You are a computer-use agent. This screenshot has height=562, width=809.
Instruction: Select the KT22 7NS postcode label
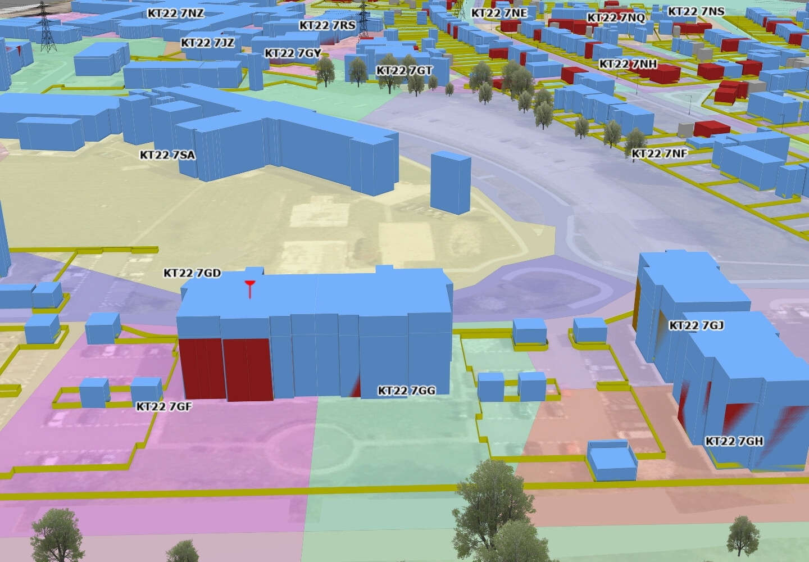coord(696,11)
